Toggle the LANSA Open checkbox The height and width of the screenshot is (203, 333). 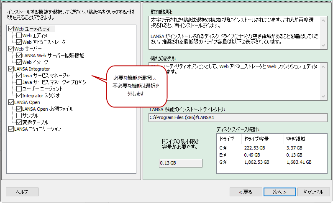tap(11, 102)
